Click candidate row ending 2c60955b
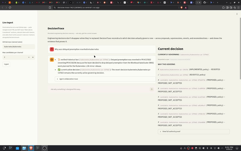 pyautogui.click(x=191, y=90)
